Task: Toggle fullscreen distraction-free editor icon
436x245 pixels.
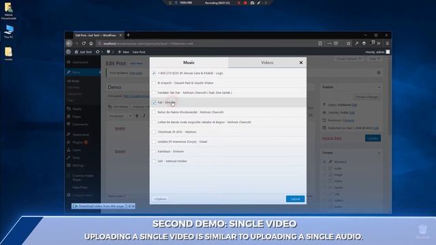Action: point(311,116)
